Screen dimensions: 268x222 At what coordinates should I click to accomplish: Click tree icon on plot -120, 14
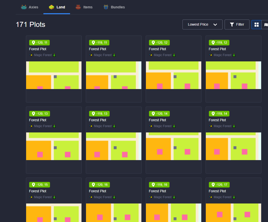(174, 126)
